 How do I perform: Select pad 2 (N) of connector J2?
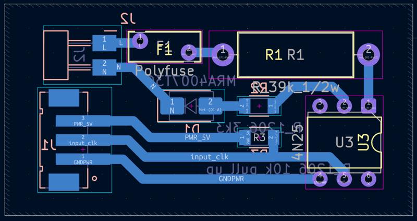(x=104, y=67)
